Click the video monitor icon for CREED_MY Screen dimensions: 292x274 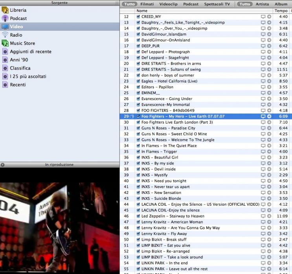[x=263, y=16]
